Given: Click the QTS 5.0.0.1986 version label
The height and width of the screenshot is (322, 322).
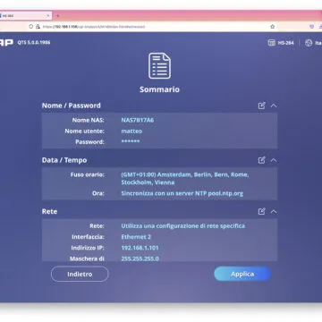Looking at the screenshot, I should tap(34, 43).
